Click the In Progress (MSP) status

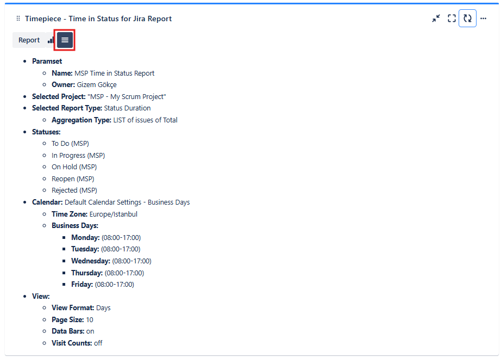[x=78, y=155]
